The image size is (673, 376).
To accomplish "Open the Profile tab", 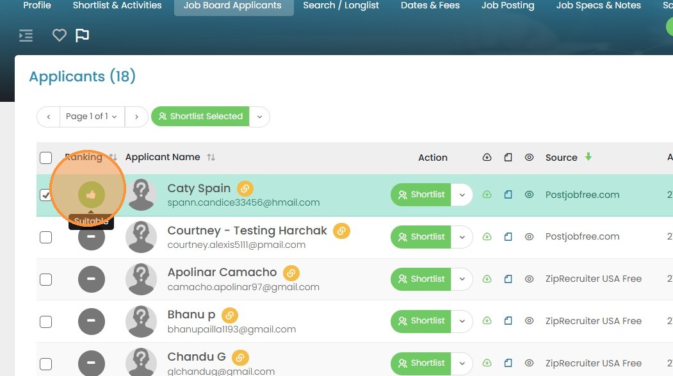I will 37,6.
